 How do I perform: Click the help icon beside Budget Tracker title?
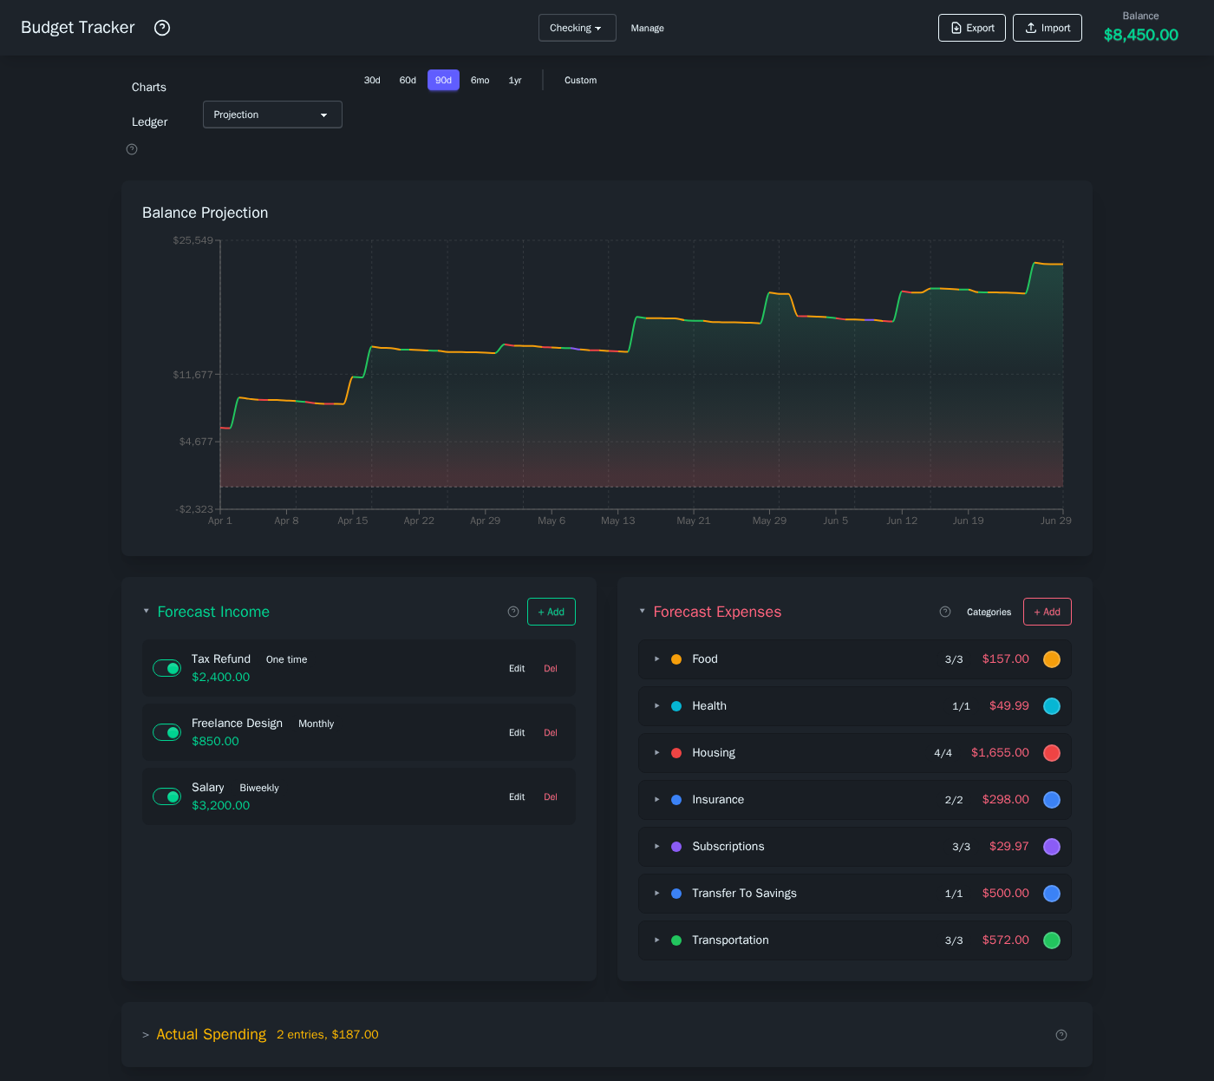point(162,28)
